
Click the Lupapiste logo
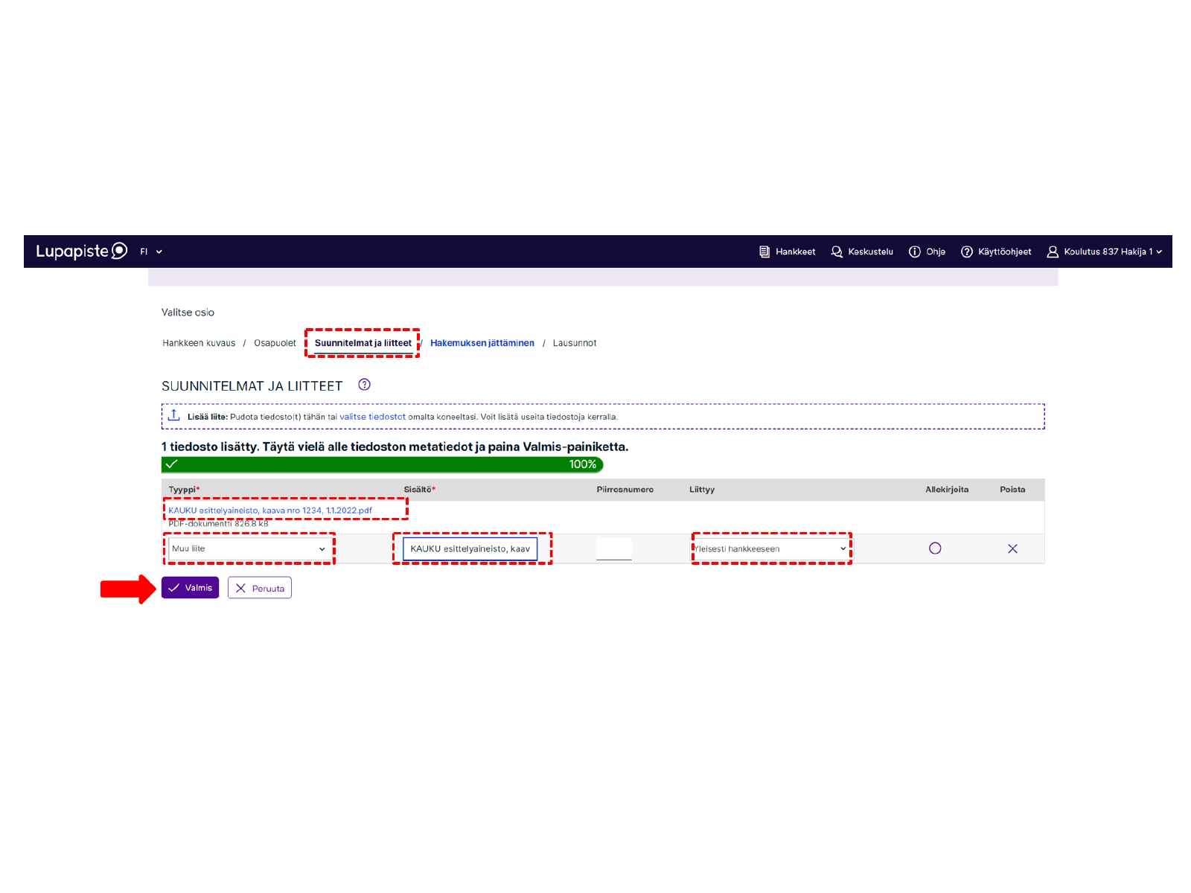pos(81,252)
